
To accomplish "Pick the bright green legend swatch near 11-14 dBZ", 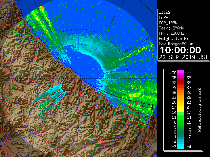I will click(x=180, y=117).
